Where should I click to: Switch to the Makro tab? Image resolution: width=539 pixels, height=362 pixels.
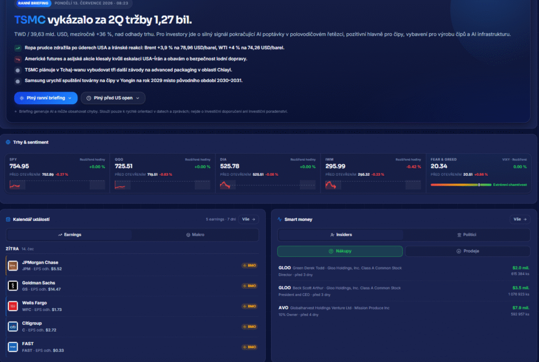[x=195, y=235]
